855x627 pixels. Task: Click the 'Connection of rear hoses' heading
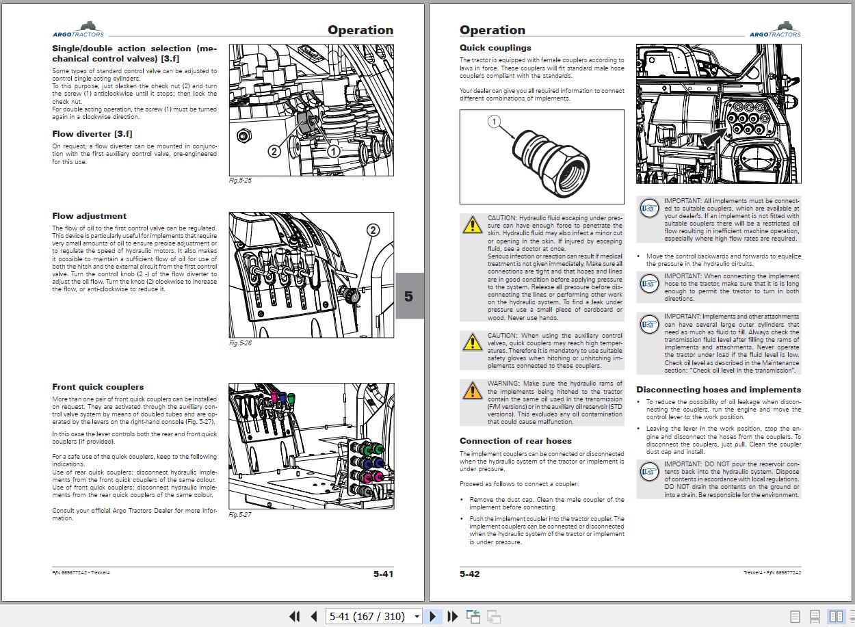coord(516,441)
